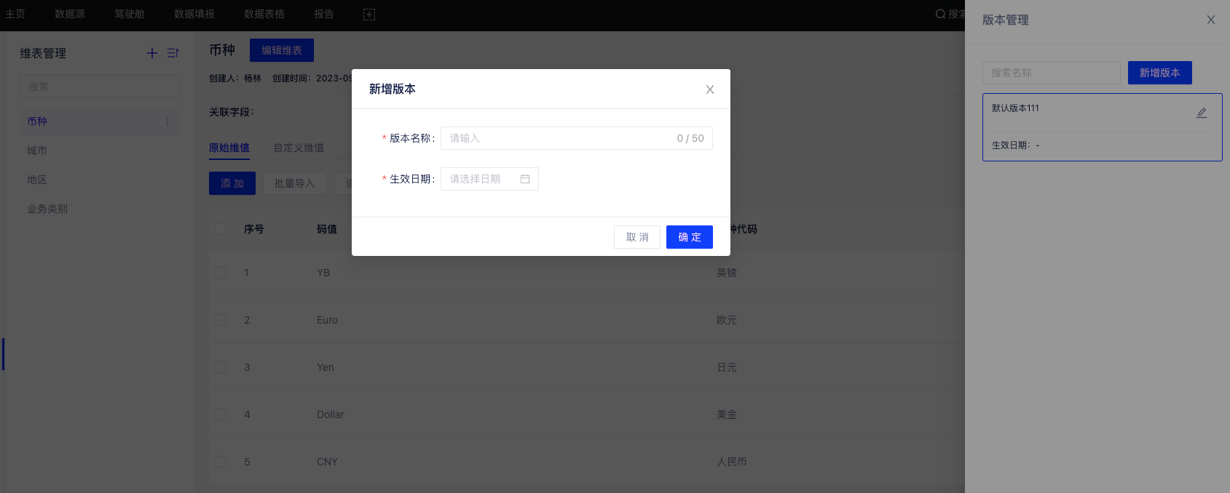Toggle the select-all checkbox in table header

pos(221,229)
